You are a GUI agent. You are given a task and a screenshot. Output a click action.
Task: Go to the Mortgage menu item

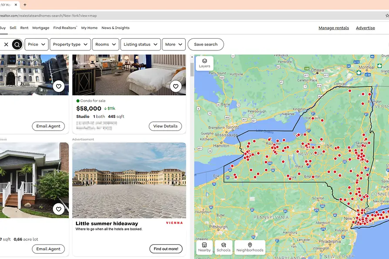coord(41,28)
